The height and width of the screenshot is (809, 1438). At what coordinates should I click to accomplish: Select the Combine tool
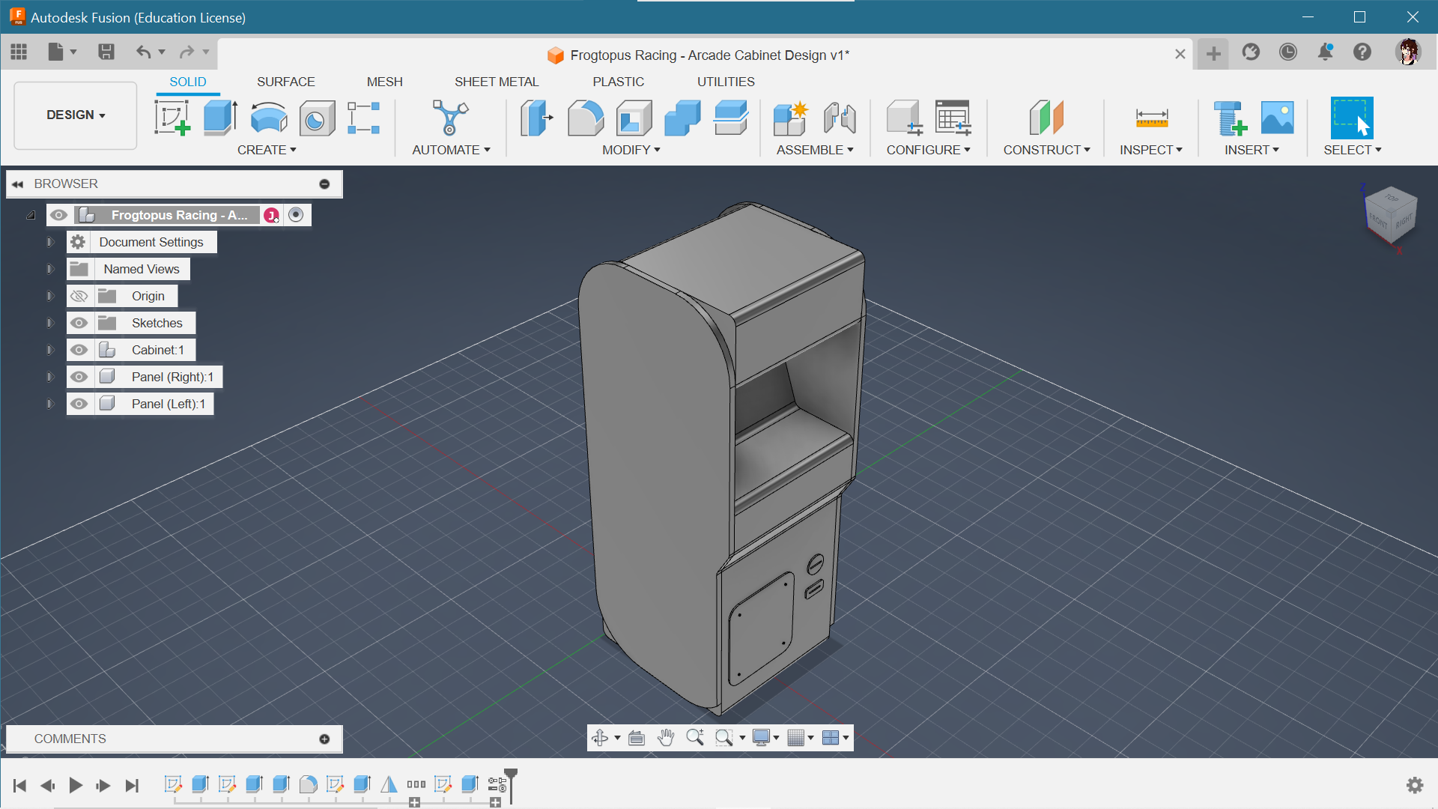[682, 118]
